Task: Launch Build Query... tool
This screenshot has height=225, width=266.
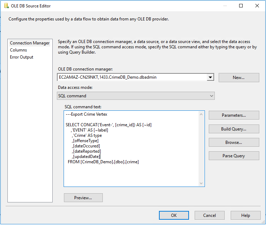Action: [234, 129]
